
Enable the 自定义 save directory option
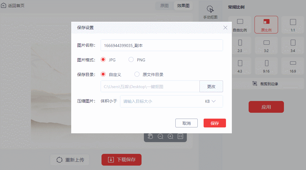[x=103, y=74]
